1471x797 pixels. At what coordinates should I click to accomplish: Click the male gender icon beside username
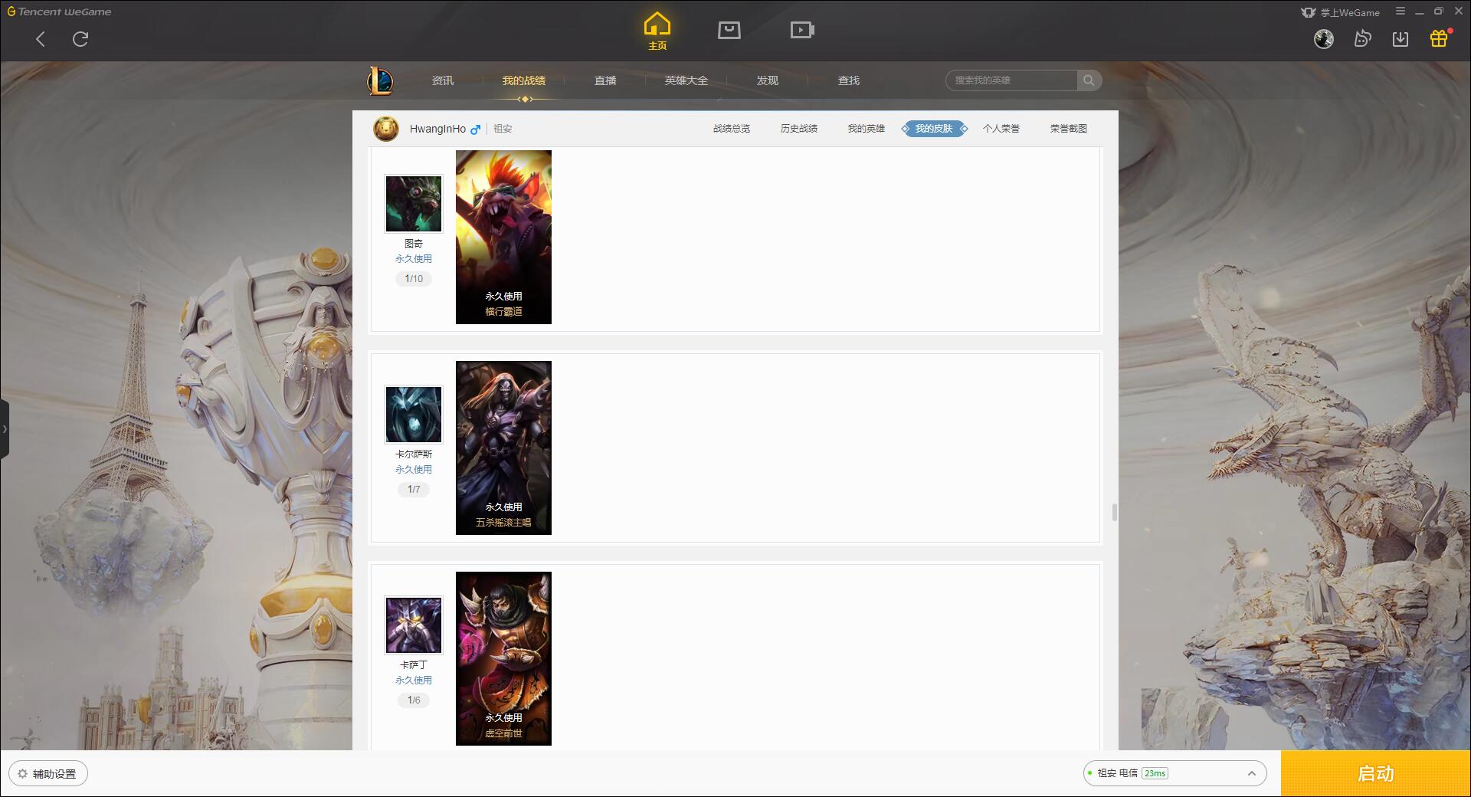coord(476,129)
